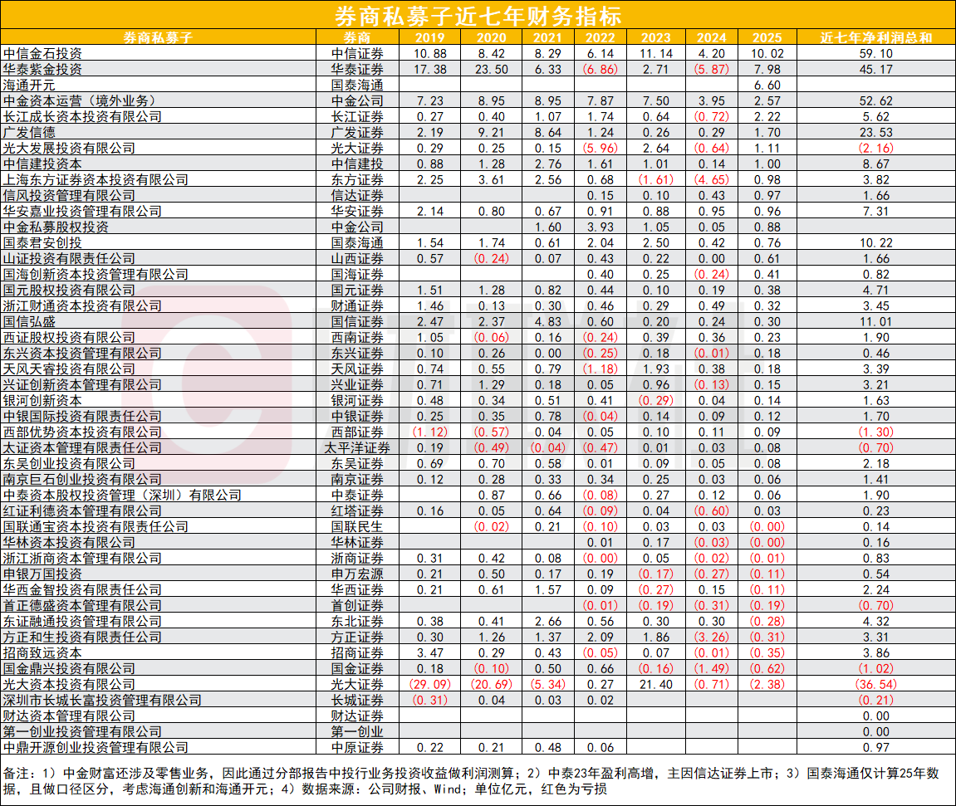
Task: Select the 近七年净利润总和 column header
Action: click(876, 37)
